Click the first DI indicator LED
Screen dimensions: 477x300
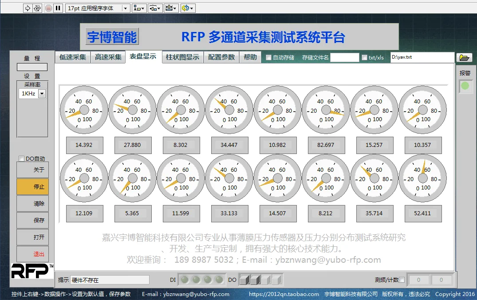tap(184, 280)
